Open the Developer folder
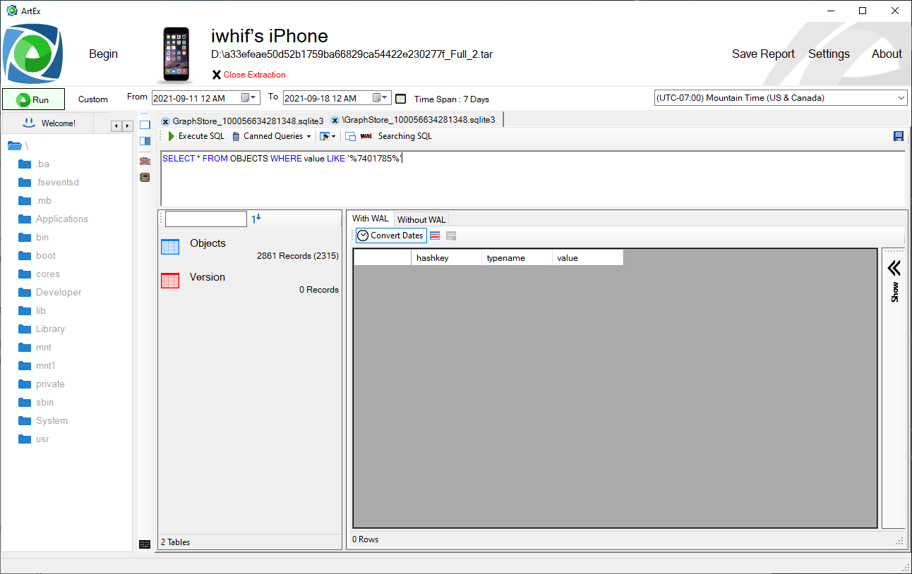 tap(49, 293)
